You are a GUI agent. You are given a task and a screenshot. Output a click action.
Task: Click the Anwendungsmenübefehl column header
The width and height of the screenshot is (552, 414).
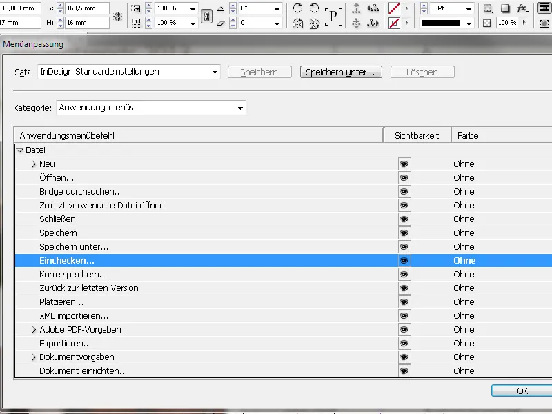pos(199,135)
